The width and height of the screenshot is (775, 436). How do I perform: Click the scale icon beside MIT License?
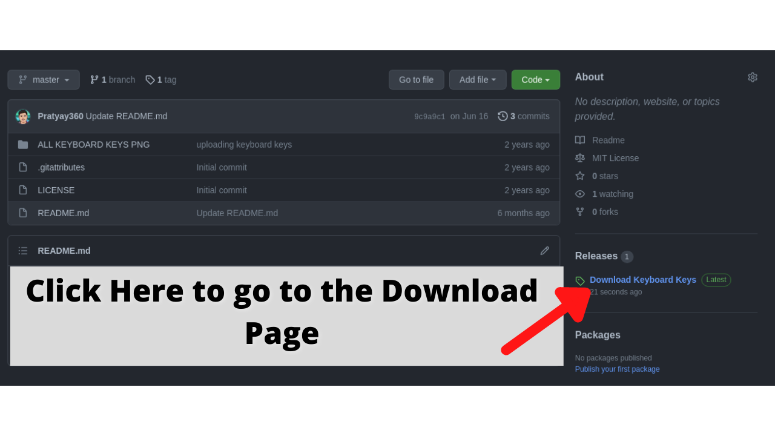tap(580, 158)
